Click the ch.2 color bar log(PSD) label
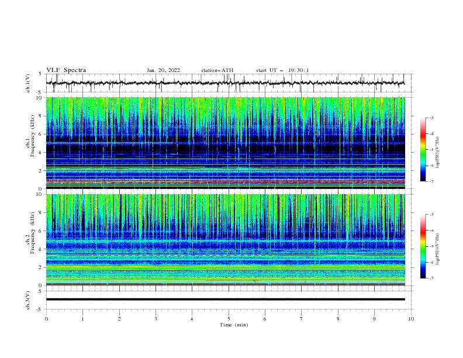 pyautogui.click(x=438, y=249)
